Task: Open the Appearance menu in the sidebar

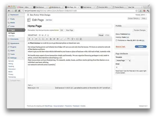Action: [15, 43]
